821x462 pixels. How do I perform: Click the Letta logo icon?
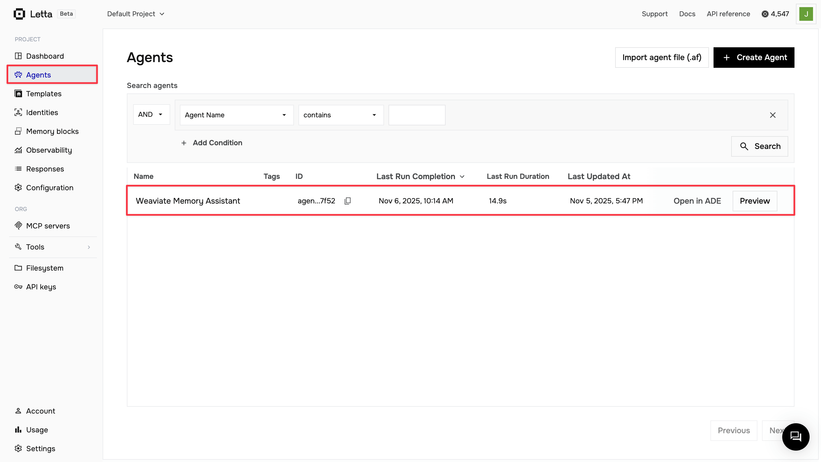click(x=19, y=14)
